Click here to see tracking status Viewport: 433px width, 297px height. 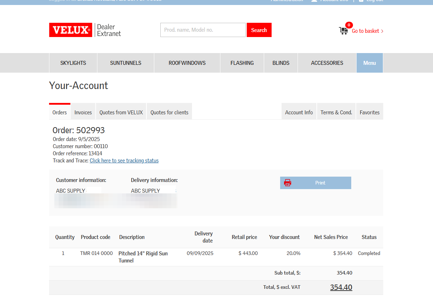[x=124, y=161]
